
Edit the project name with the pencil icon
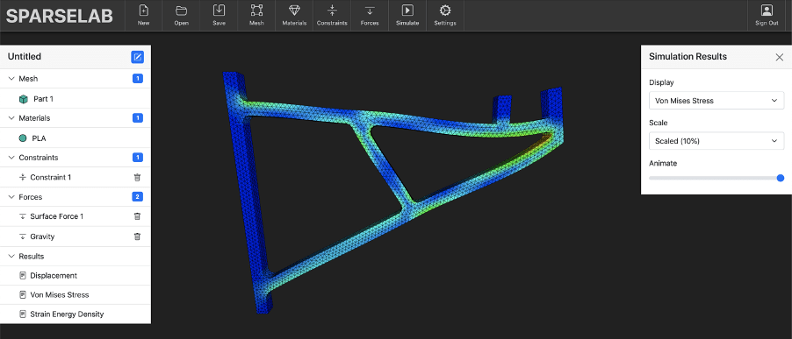[137, 57]
